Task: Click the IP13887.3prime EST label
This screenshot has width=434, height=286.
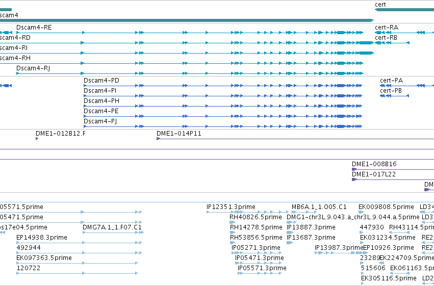Action: point(311,227)
